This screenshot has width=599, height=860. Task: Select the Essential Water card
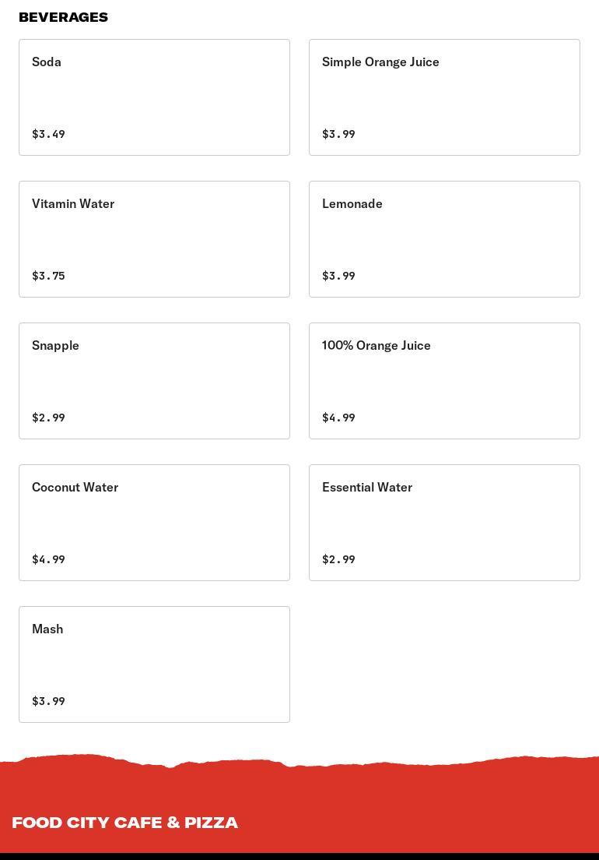444,523
